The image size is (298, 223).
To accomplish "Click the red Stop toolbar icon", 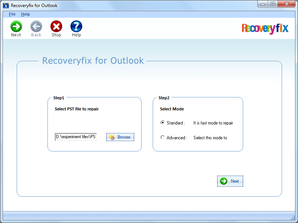I will (x=56, y=26).
